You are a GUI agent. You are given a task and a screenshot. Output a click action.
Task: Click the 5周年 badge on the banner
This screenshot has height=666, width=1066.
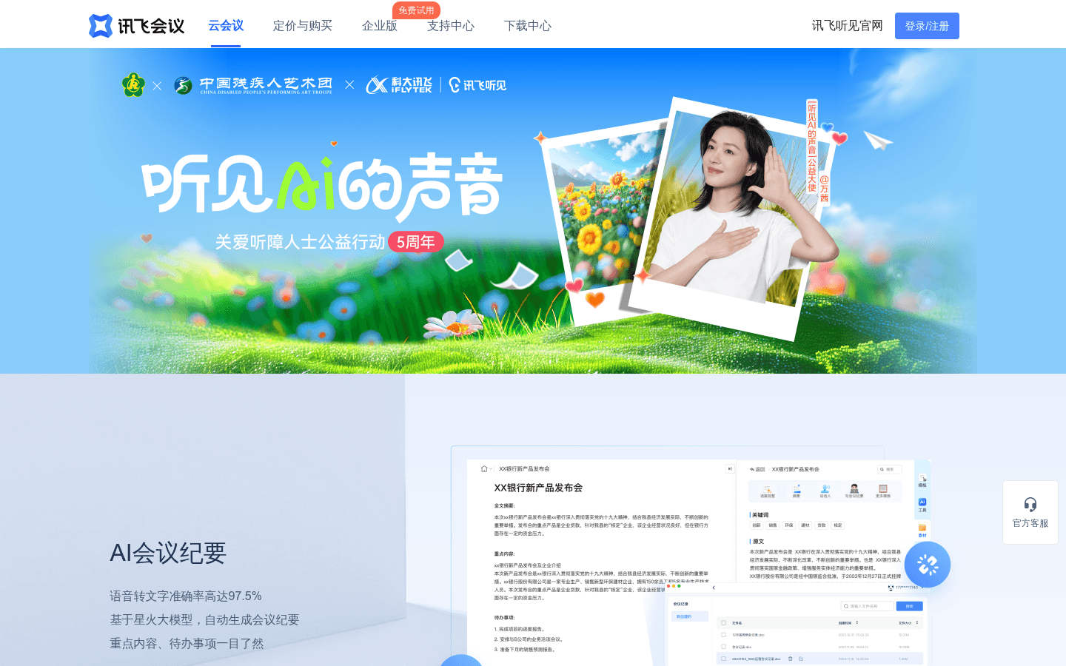click(x=416, y=242)
